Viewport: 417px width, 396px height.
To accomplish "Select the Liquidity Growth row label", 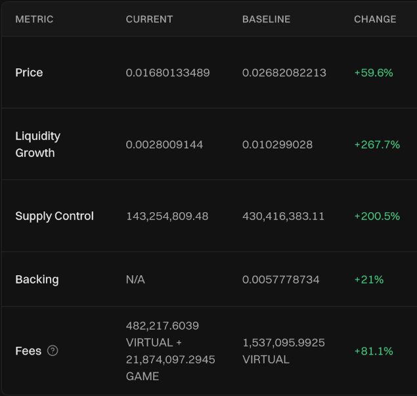I will 37,144.
